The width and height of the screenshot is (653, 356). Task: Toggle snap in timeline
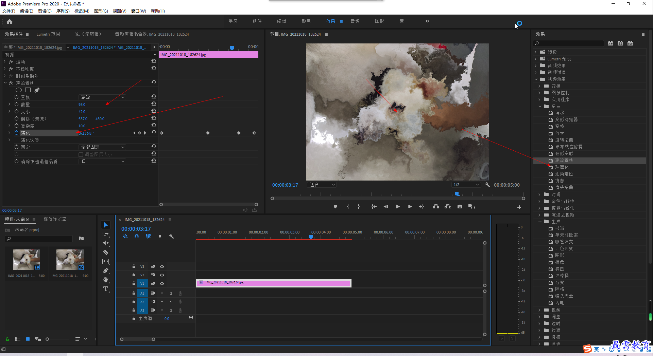pos(137,236)
